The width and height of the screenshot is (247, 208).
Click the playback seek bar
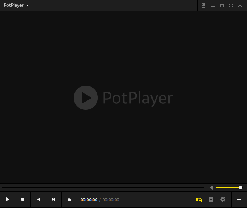coord(103,188)
